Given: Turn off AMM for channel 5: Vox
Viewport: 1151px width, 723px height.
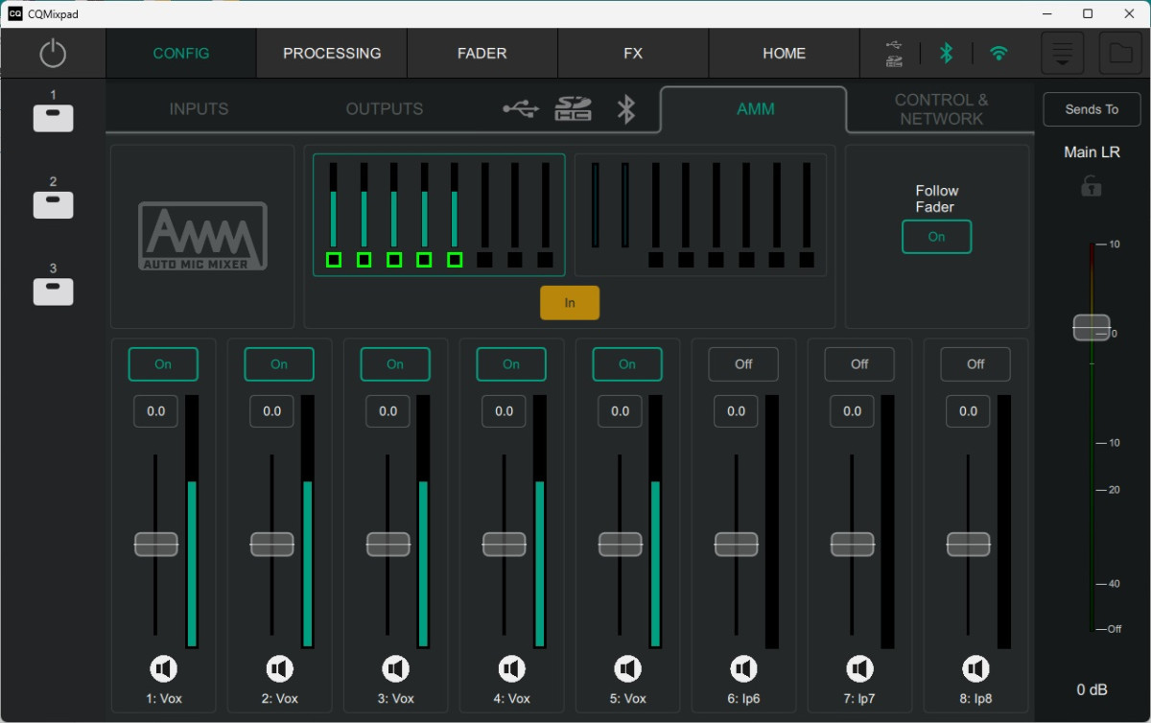Looking at the screenshot, I should click(627, 364).
